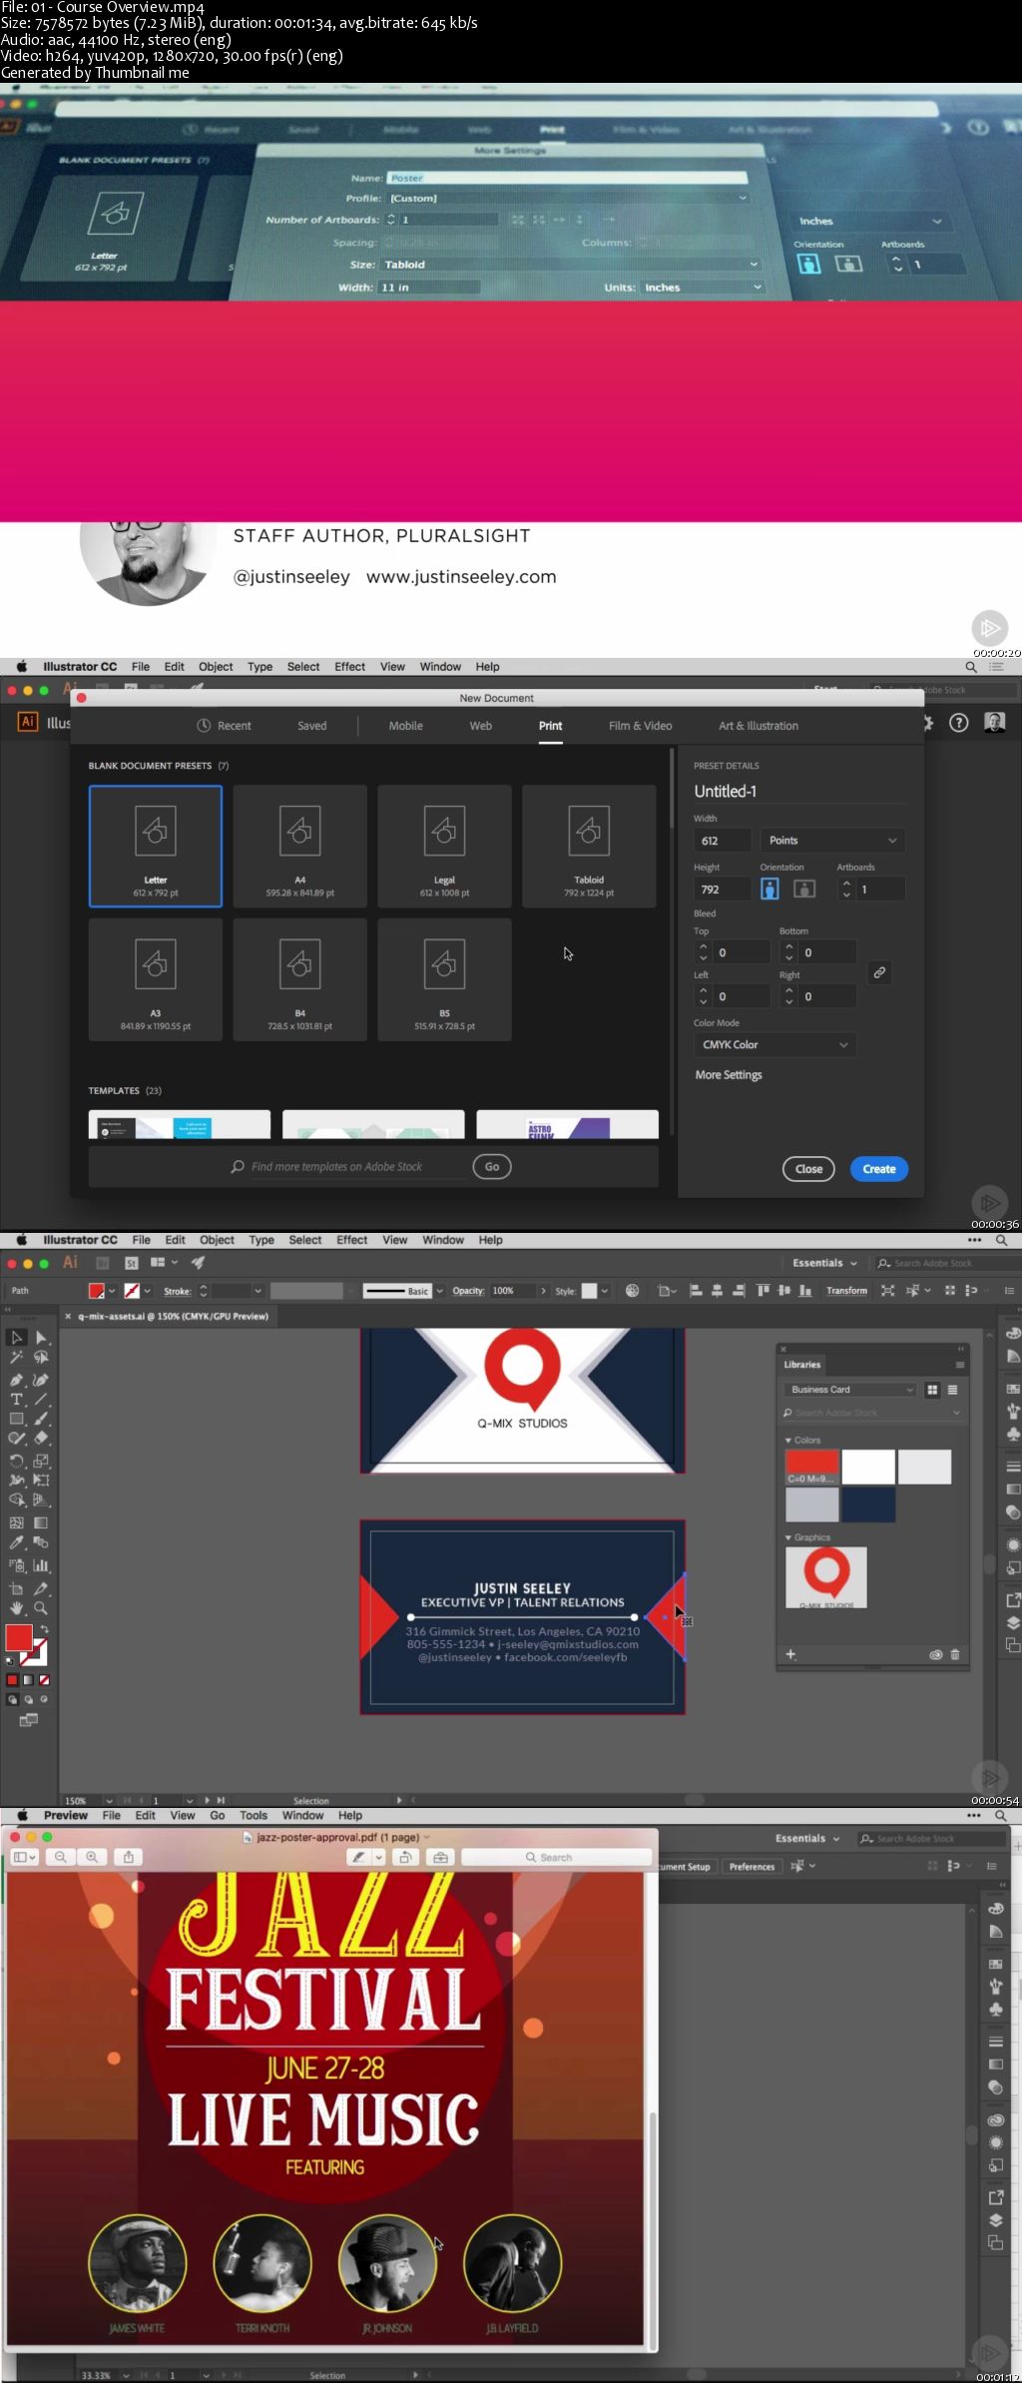Open the Markup toolbox icon in Preview
The width and height of the screenshot is (1022, 2383).
(440, 1857)
